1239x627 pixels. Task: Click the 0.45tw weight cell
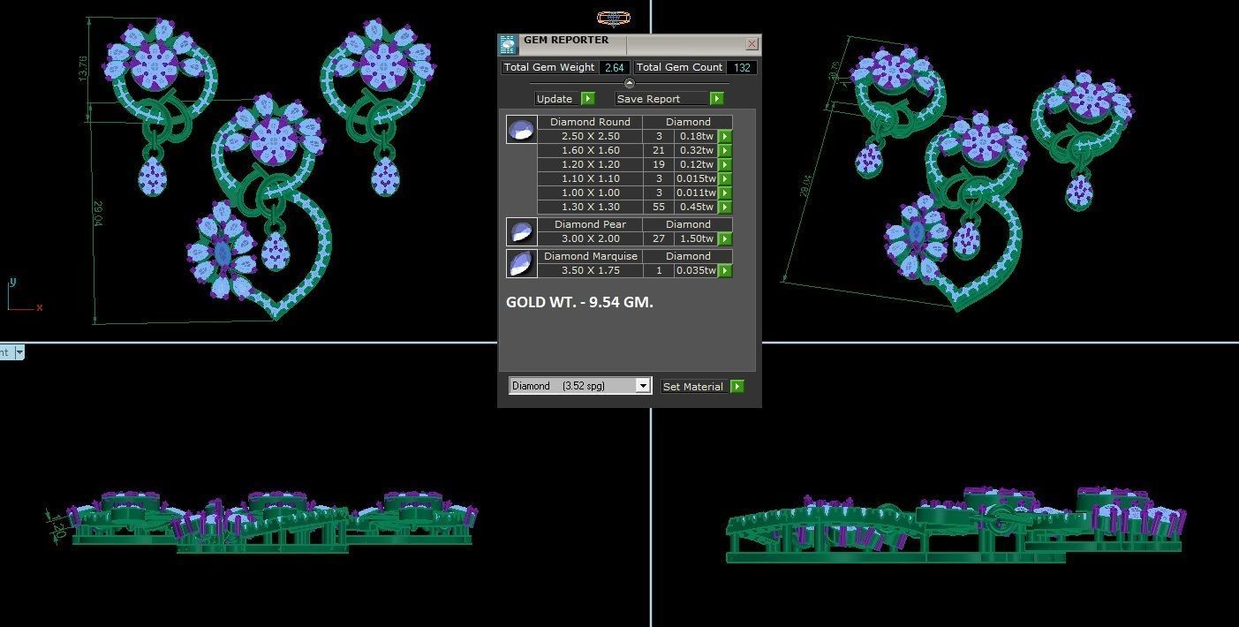pos(696,207)
